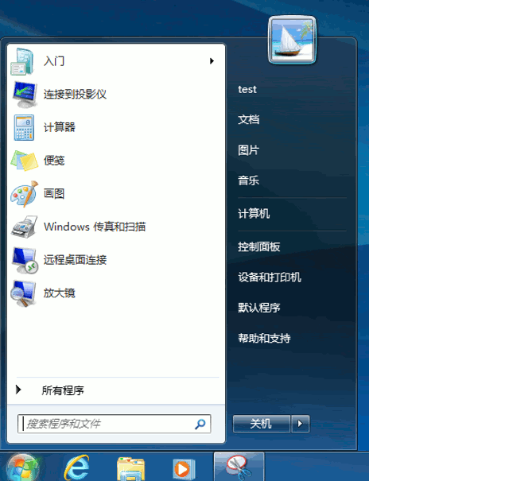Open 设备和打印机 devices and printers
509x481 pixels.
[269, 277]
